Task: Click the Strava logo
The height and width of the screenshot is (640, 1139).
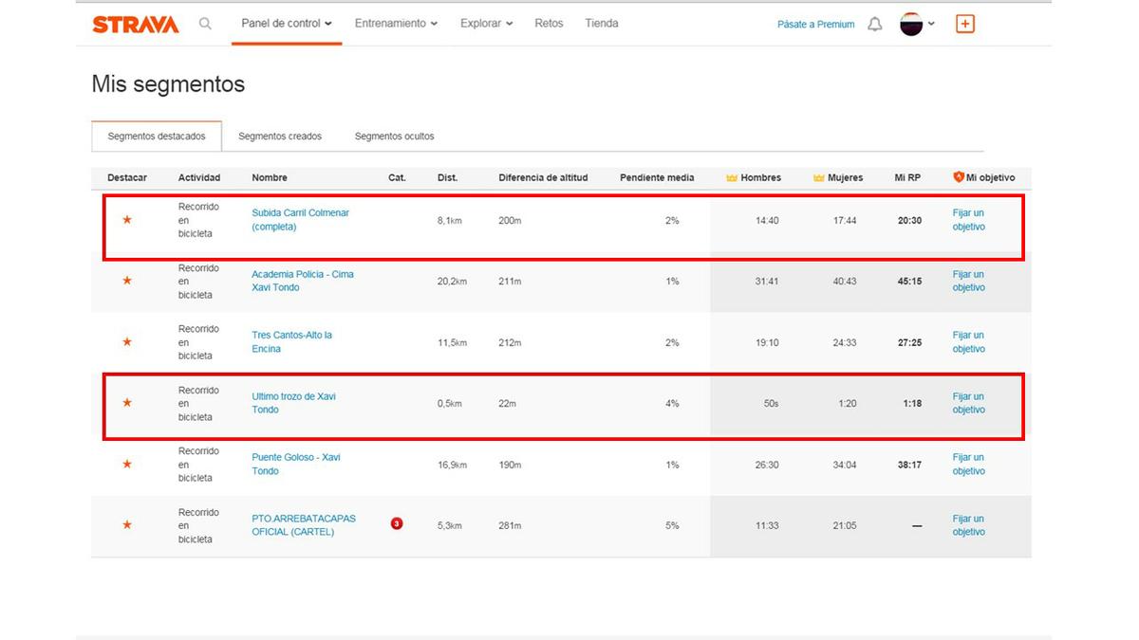Action: (135, 25)
